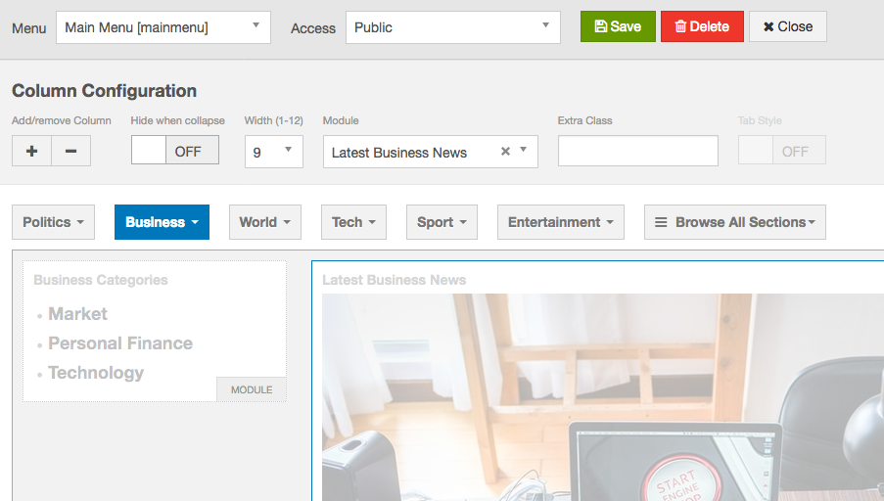Viewport: 884px width, 501px height.
Task: Open the Access Public dropdown
Action: click(452, 27)
